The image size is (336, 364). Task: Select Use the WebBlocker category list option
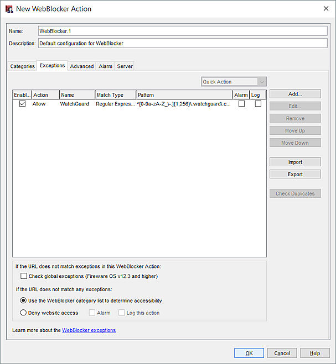click(x=24, y=300)
